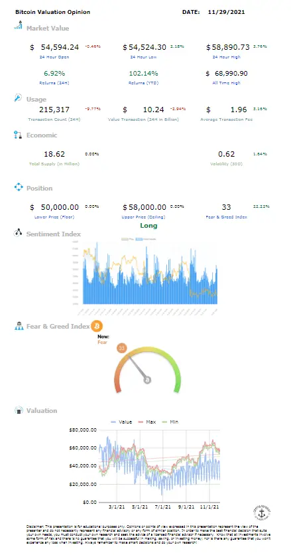The width and height of the screenshot is (291, 559).
Task: Click the Now: Fear status text
Action: 103,339
